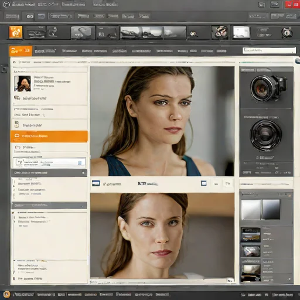The height and width of the screenshot is (300, 300).
Task: Select the orange tab in the navigation bar
Action: pyautogui.click(x=21, y=51)
